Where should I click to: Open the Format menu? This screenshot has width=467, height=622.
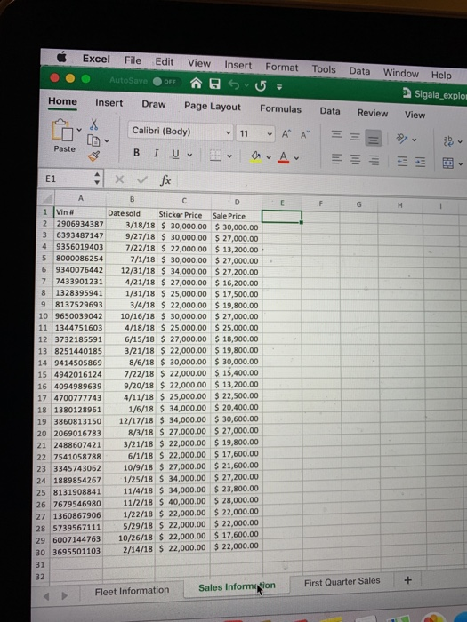pyautogui.click(x=282, y=67)
